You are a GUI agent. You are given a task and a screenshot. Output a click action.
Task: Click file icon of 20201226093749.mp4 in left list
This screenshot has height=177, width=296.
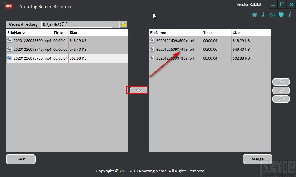(x=9, y=49)
